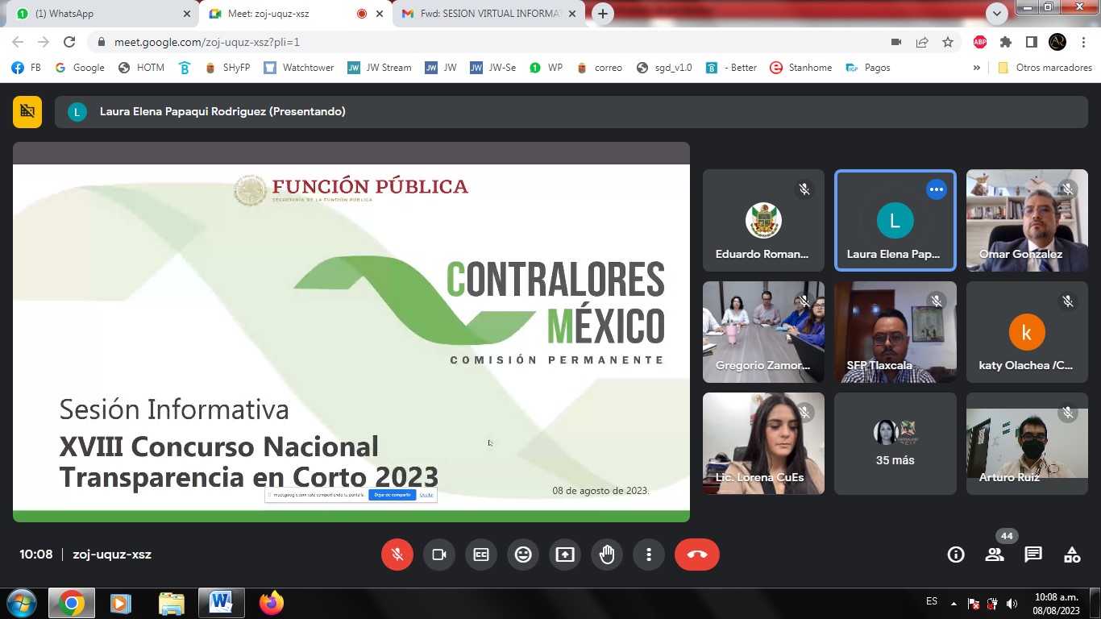
Task: Open meeting details info icon
Action: point(956,555)
